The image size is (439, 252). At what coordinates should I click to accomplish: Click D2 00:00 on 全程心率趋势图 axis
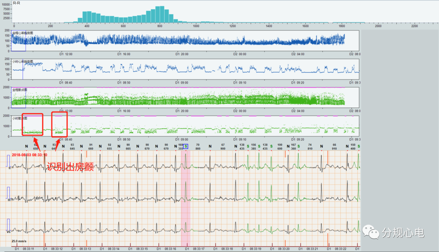coord(240,54)
